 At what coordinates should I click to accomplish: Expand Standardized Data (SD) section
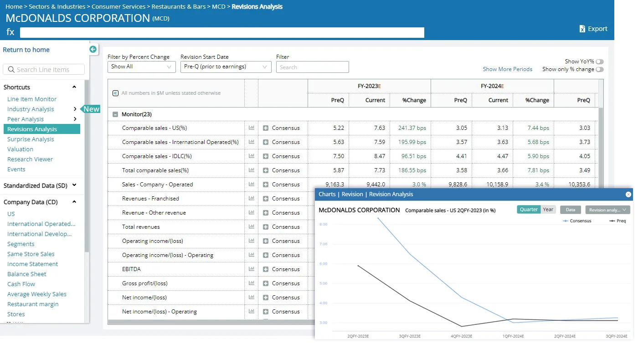(x=74, y=185)
